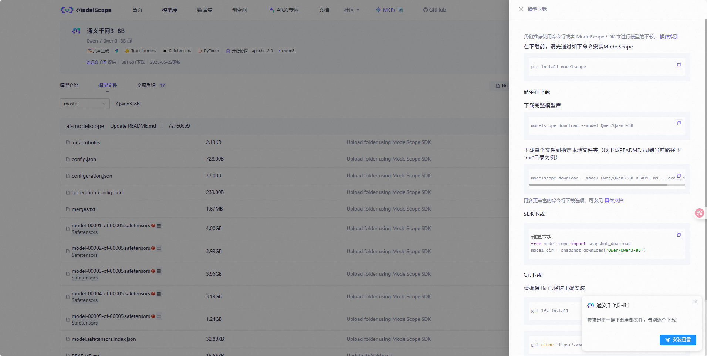Open model.safetensors.index.json file
This screenshot has width=707, height=356.
tap(104, 339)
